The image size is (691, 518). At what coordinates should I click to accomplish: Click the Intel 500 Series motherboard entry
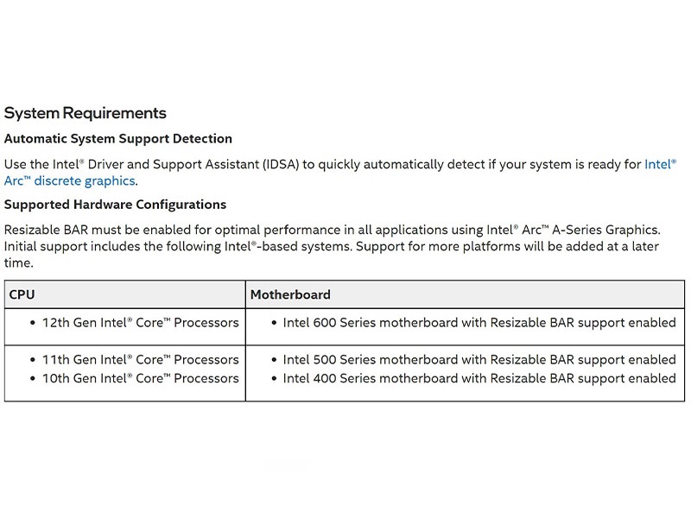coord(479,359)
